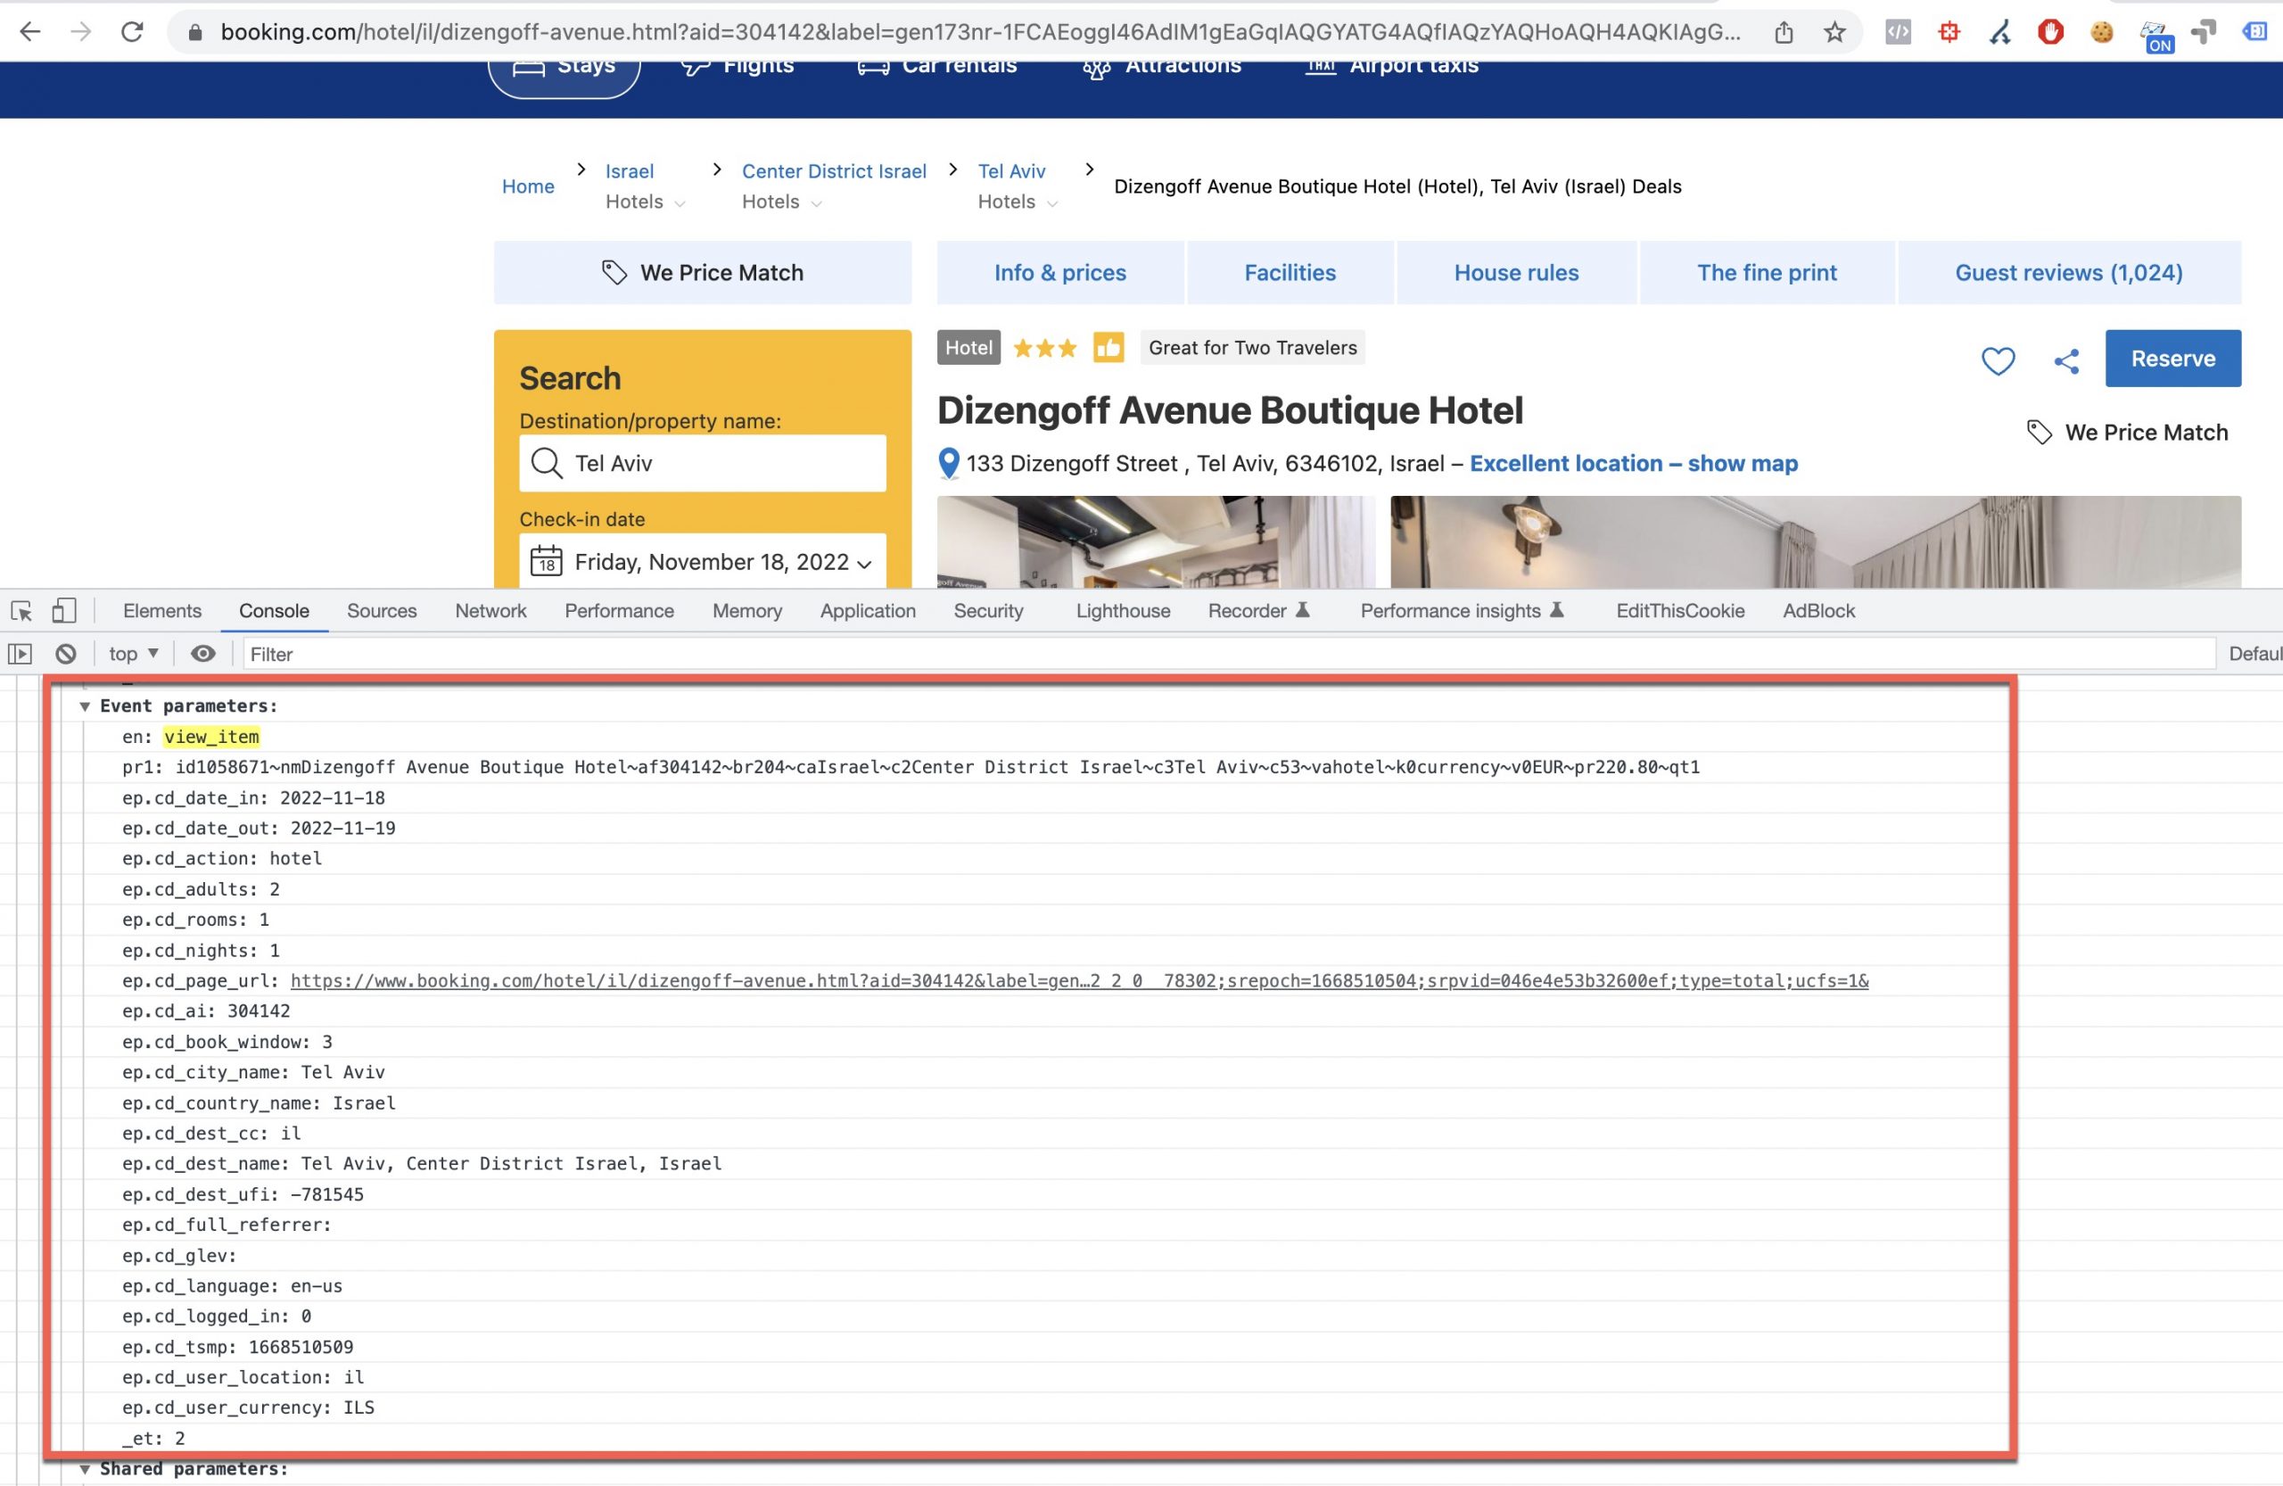This screenshot has height=1486, width=2283.
Task: Click the extension icon with ON badge
Action: pyautogui.click(x=2156, y=37)
